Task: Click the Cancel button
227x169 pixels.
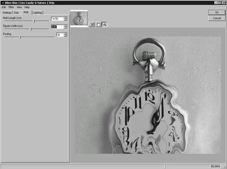Action: pos(217,18)
